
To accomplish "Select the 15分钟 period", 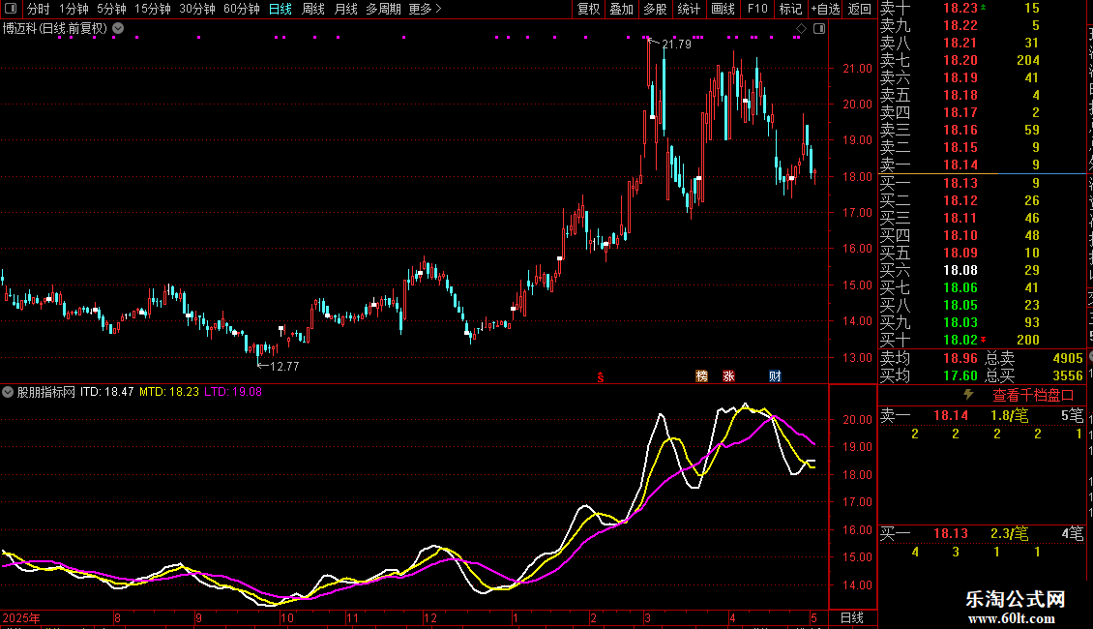I will click(x=152, y=9).
